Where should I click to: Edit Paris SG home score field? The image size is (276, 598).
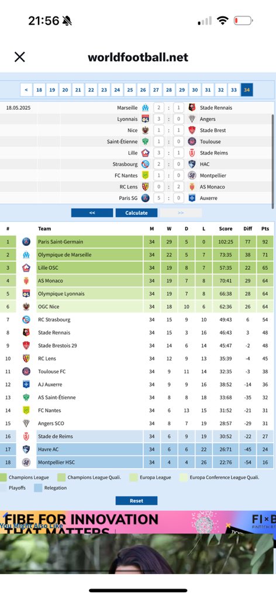(159, 198)
